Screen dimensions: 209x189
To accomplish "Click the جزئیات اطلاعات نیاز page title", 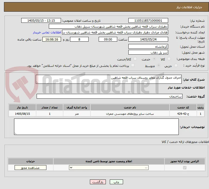I will [x=189, y=7].
